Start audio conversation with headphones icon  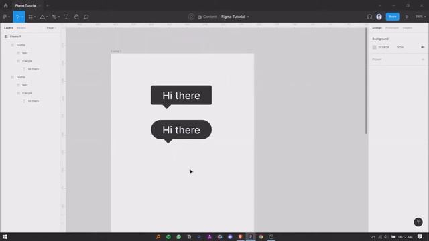(369, 17)
